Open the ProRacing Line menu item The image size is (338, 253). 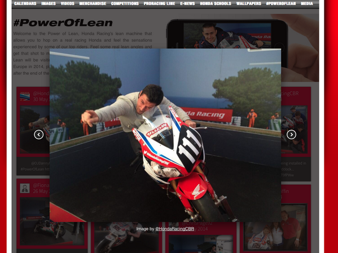click(159, 3)
